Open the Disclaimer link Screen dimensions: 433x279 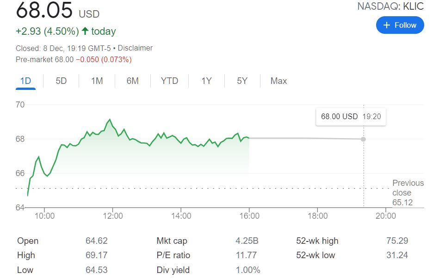135,48
